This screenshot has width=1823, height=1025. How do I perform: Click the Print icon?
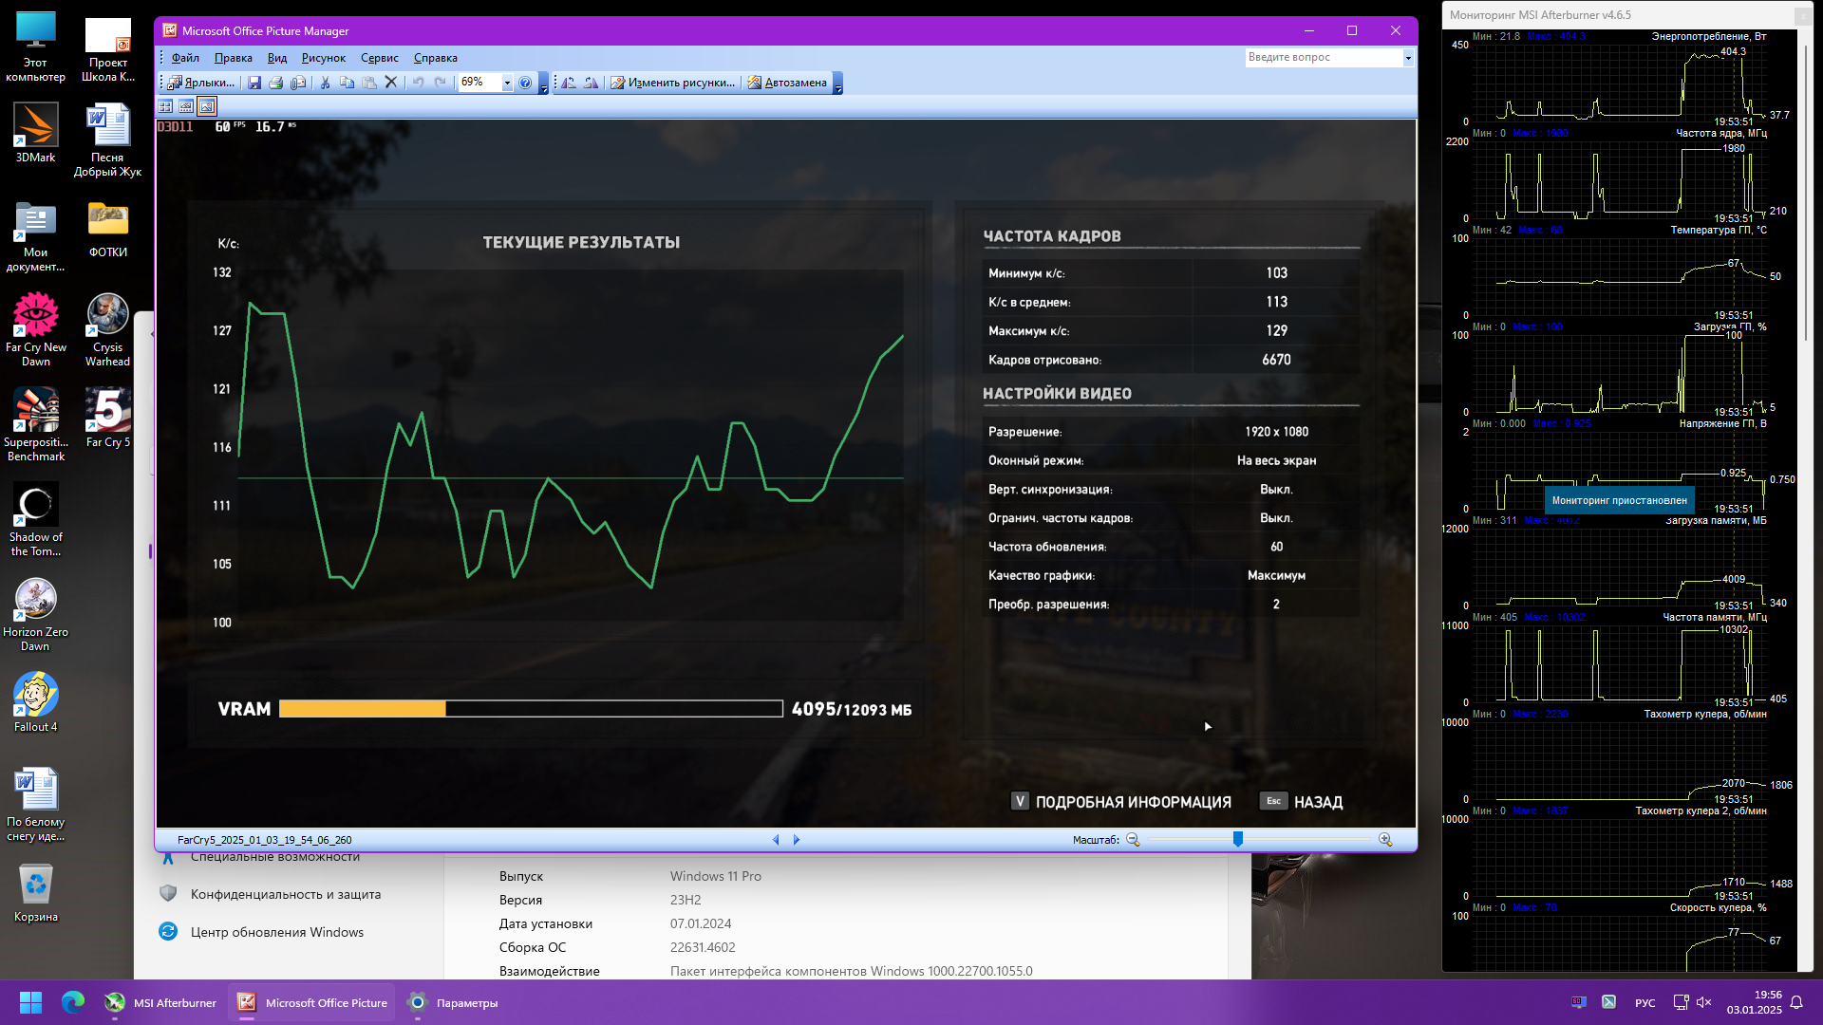tap(276, 83)
